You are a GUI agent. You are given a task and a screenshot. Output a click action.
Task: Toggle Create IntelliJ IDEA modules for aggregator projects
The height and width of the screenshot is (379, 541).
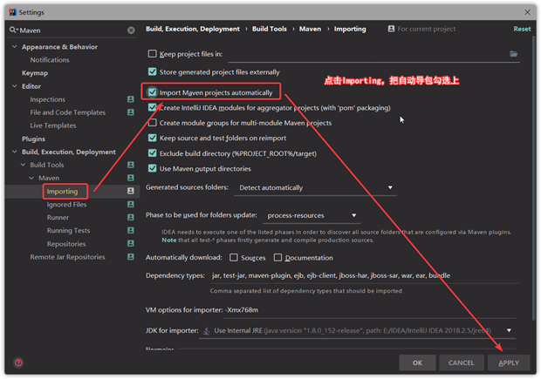[152, 107]
